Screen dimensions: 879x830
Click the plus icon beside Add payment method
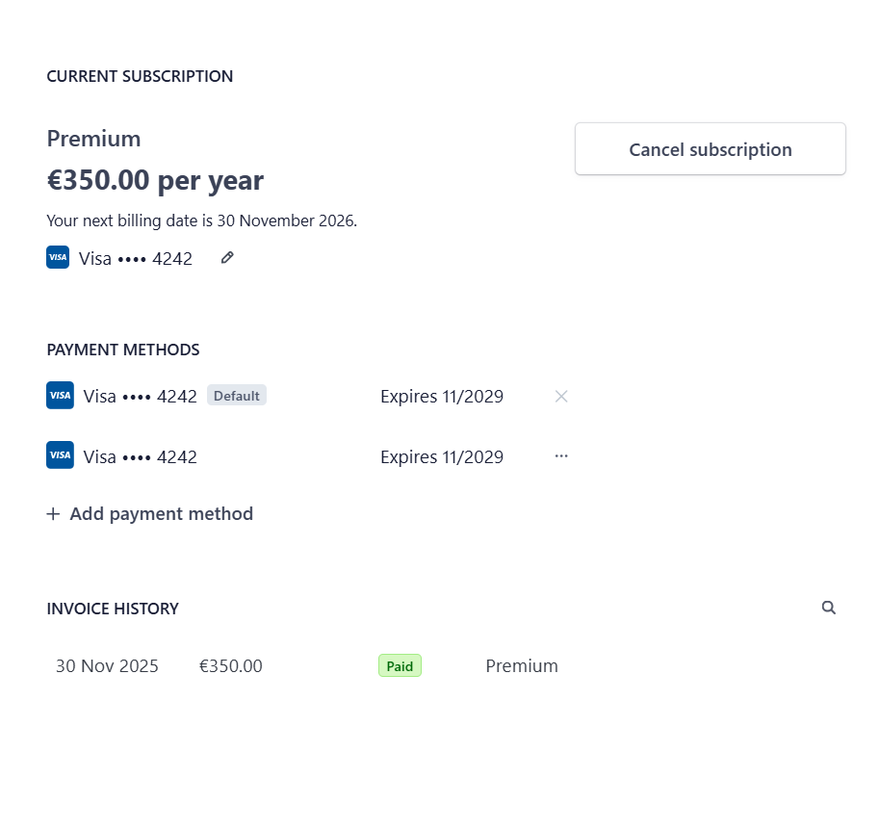[53, 514]
